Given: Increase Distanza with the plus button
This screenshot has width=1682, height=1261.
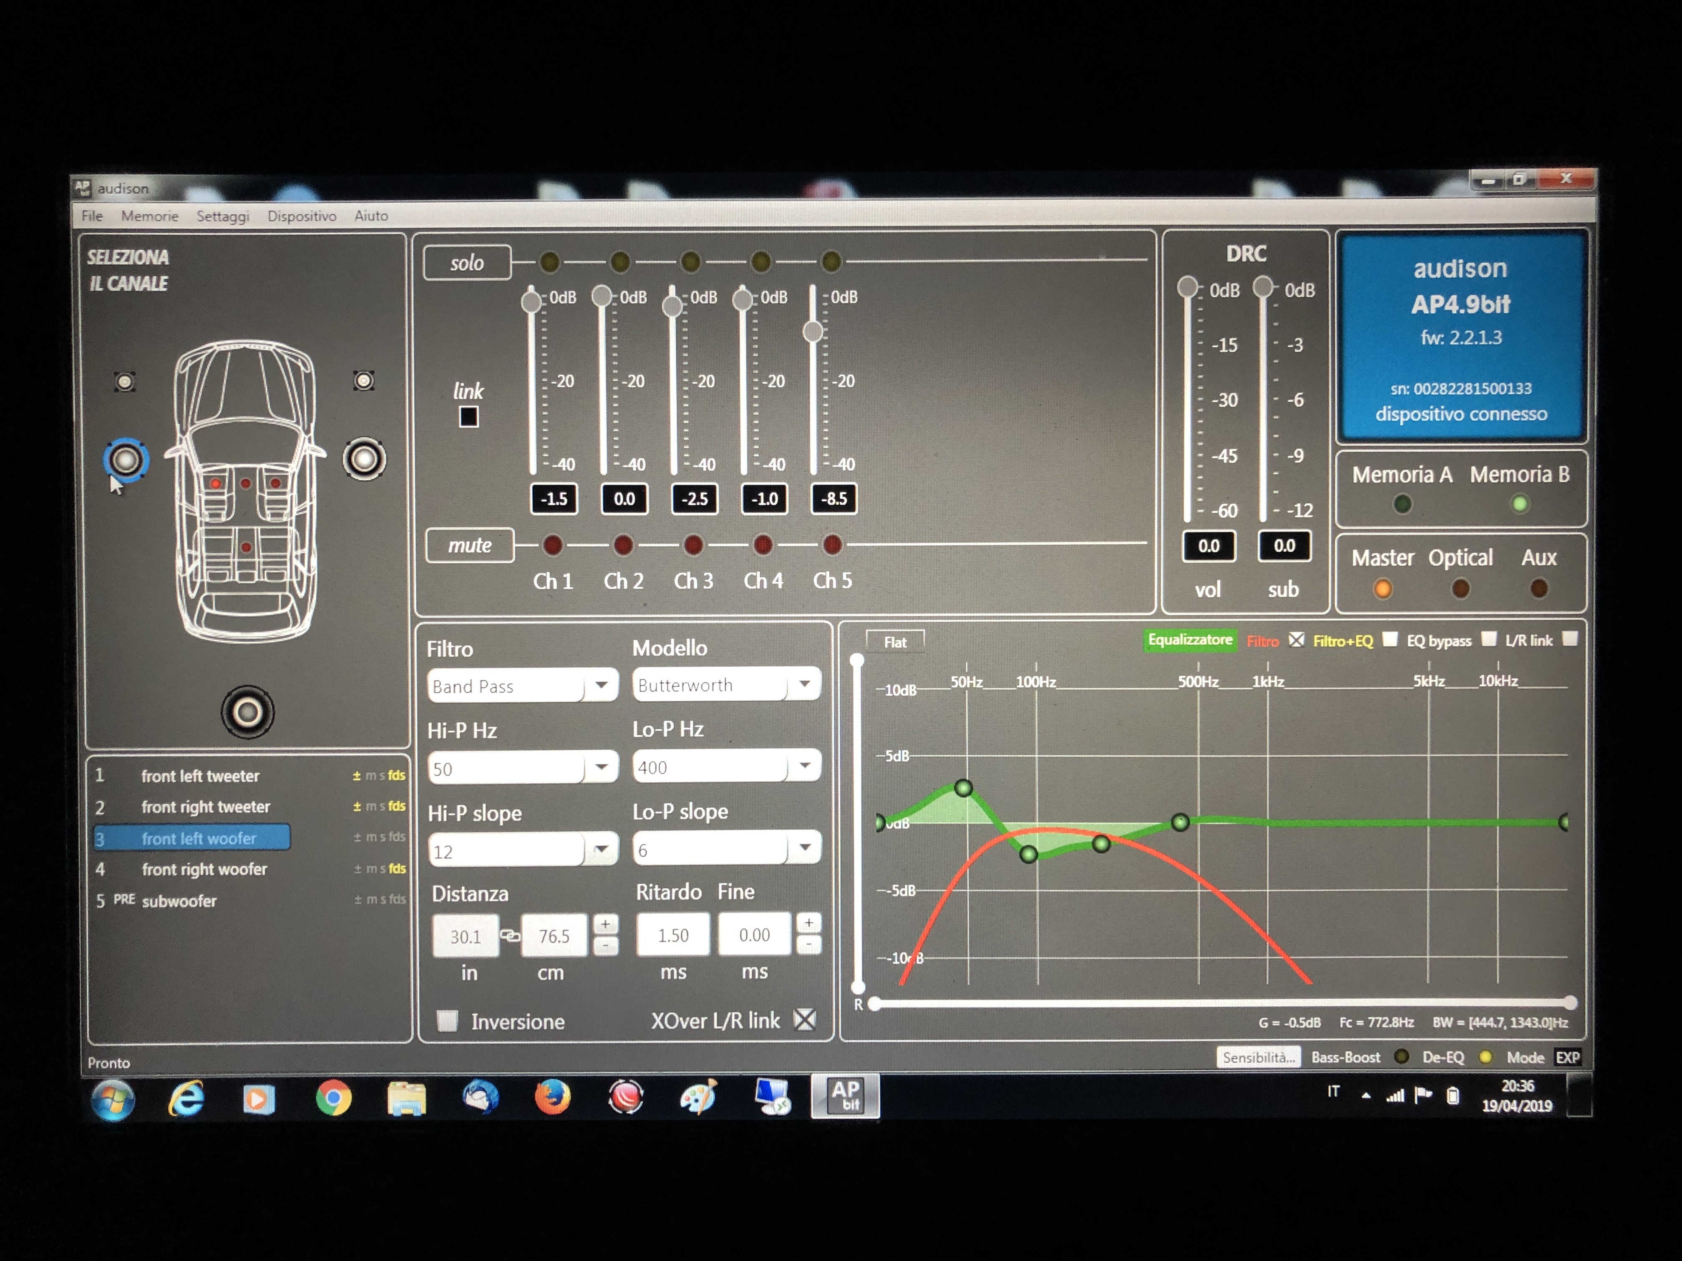Looking at the screenshot, I should 605,924.
